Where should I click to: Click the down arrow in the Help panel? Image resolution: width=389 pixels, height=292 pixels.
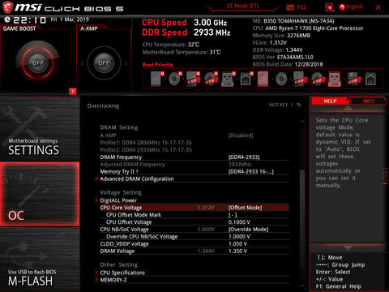tap(348, 247)
